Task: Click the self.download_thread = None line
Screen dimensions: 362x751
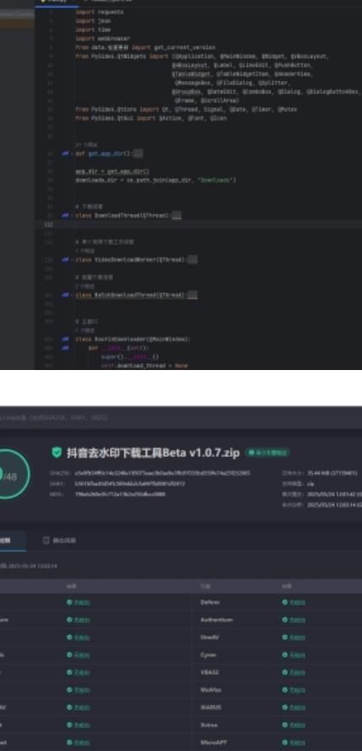Action: pos(144,366)
